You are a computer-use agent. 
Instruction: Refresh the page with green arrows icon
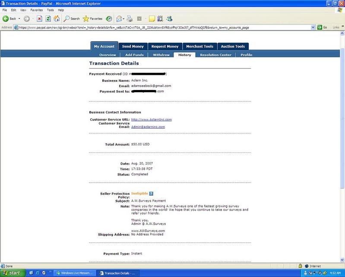click(x=48, y=19)
